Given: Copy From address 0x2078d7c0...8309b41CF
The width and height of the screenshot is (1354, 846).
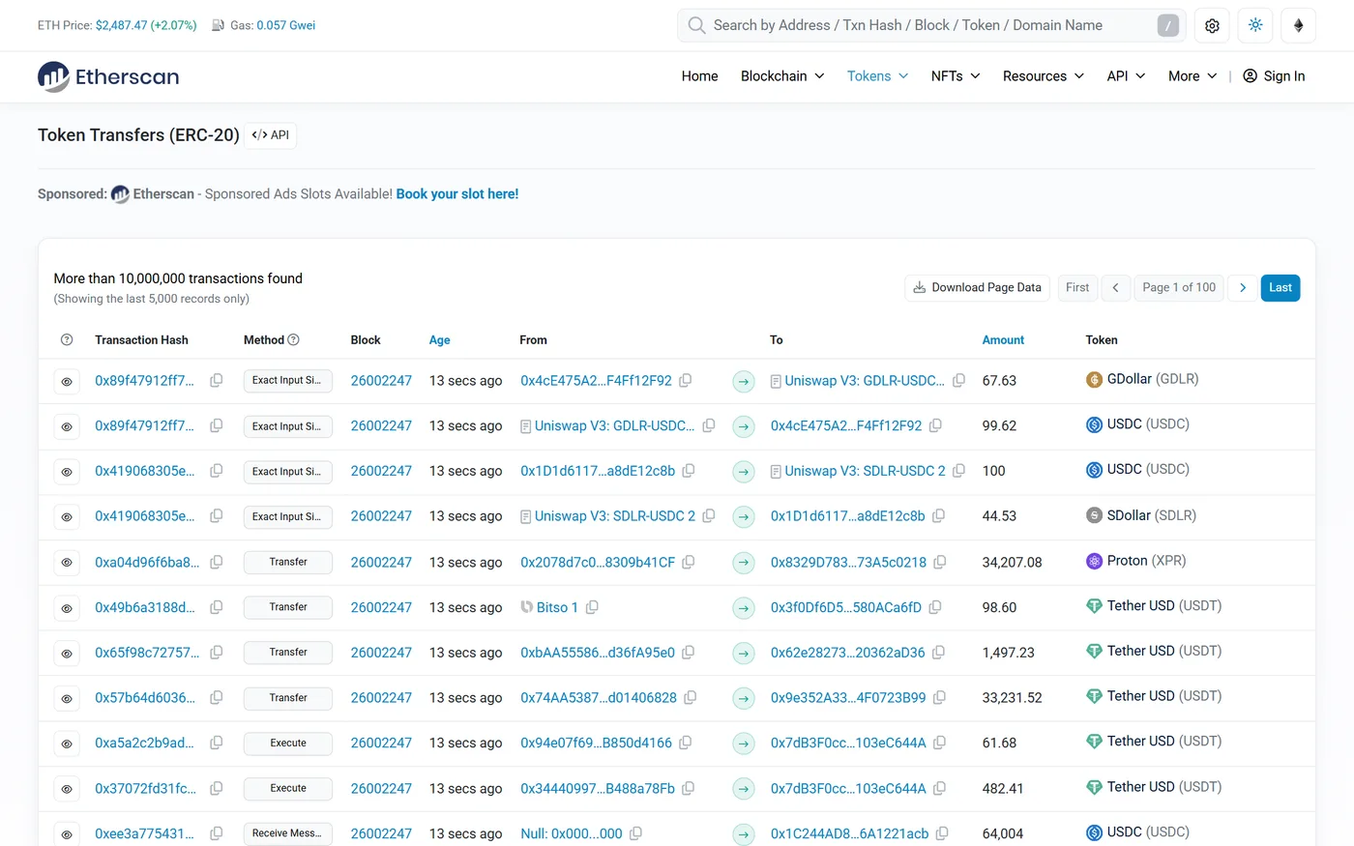Looking at the screenshot, I should [x=689, y=562].
